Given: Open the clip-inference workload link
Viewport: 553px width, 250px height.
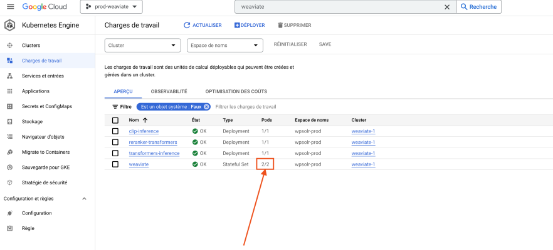Looking at the screenshot, I should (x=144, y=131).
